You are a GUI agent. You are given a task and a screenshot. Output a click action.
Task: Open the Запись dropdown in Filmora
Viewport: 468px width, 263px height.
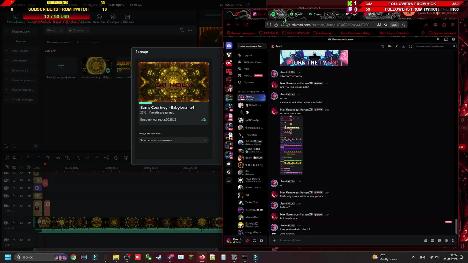[78, 30]
